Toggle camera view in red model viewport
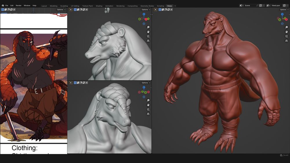290x163 pixels. click(287, 36)
